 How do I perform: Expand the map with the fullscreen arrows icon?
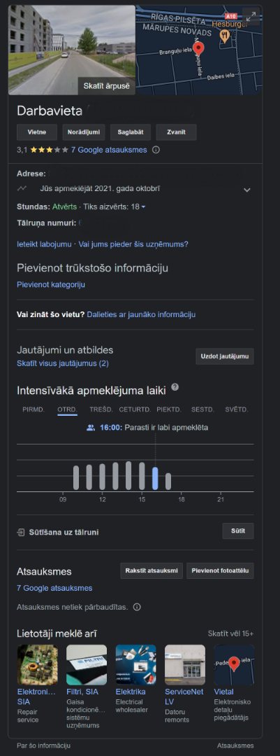(x=251, y=16)
